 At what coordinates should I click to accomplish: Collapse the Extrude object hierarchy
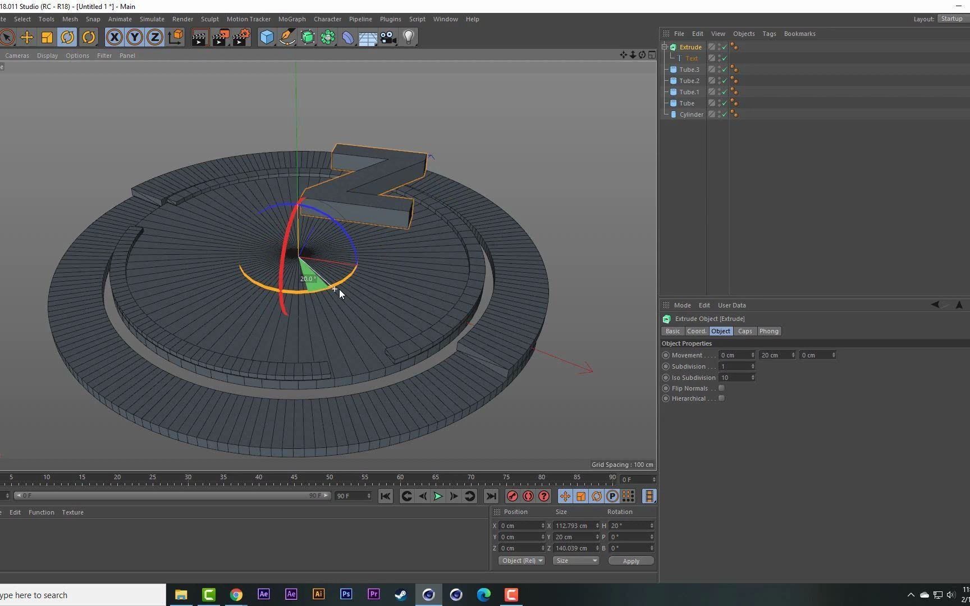[664, 47]
